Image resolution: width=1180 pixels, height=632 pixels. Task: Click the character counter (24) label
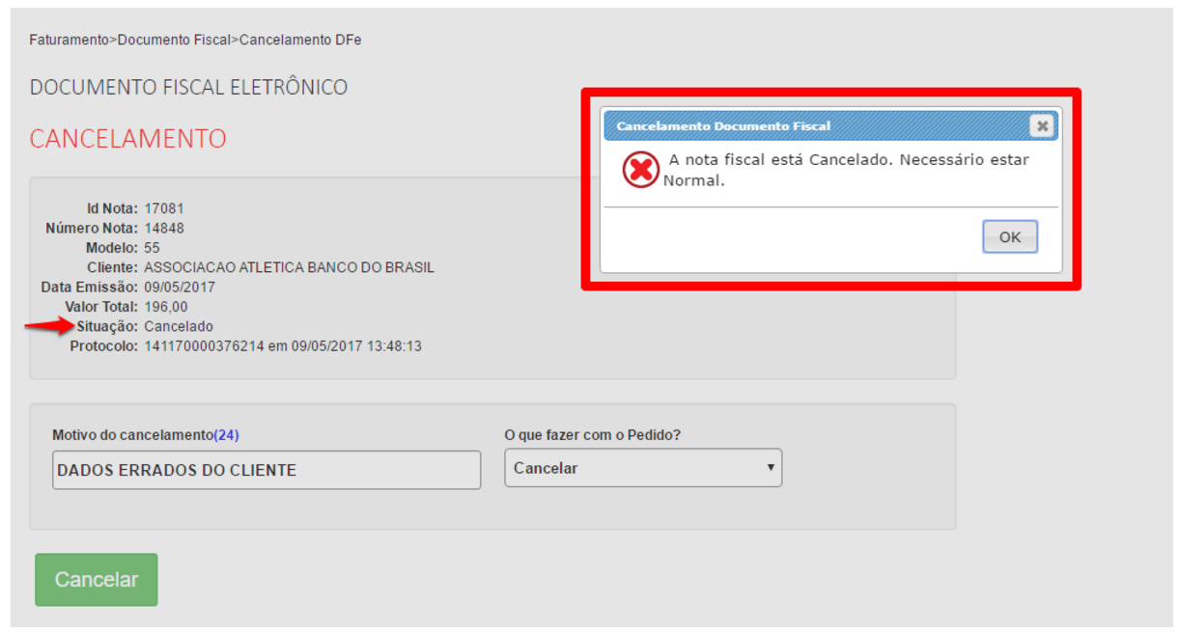coord(226,435)
